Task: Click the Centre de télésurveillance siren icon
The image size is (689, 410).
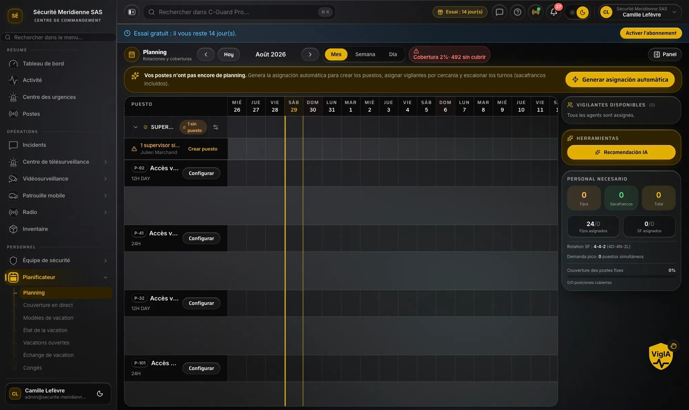Action: [13, 162]
